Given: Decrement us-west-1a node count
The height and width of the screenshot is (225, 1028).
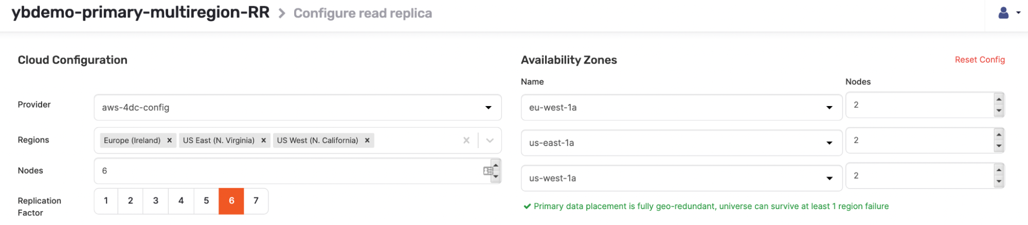Looking at the screenshot, I should coord(998,181).
